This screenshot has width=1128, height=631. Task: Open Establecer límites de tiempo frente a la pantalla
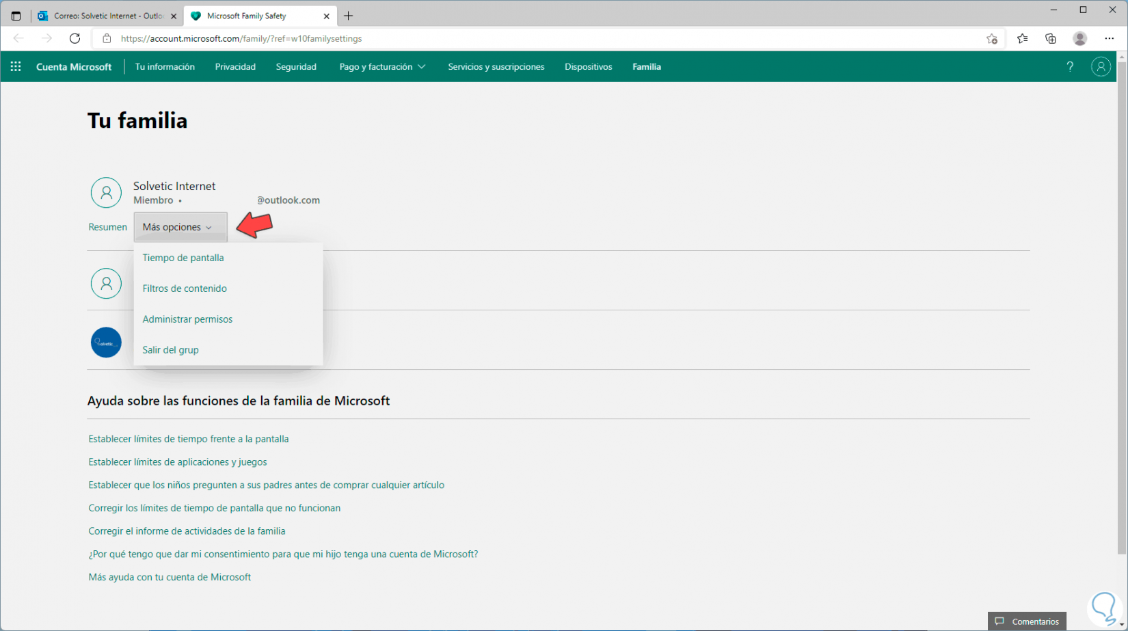[x=189, y=439]
